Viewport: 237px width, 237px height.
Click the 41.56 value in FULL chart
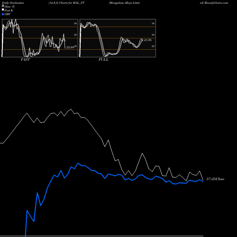click(147, 40)
